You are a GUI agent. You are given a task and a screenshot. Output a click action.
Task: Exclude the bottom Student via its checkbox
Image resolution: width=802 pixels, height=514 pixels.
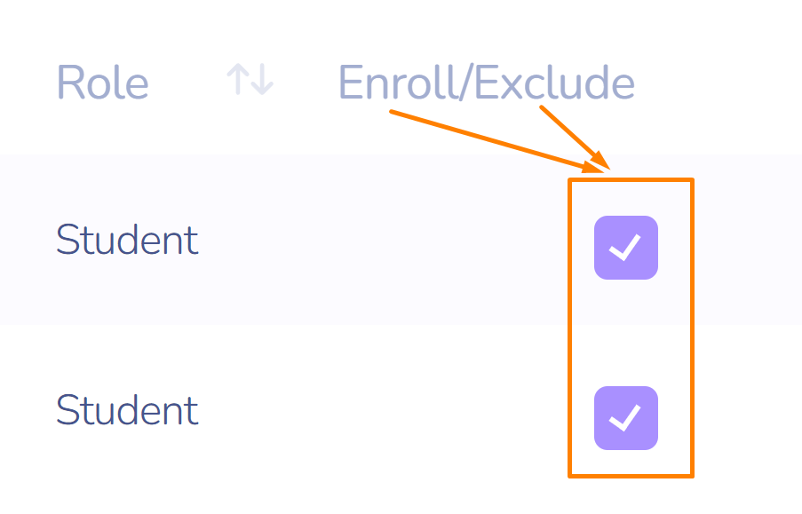tap(625, 417)
